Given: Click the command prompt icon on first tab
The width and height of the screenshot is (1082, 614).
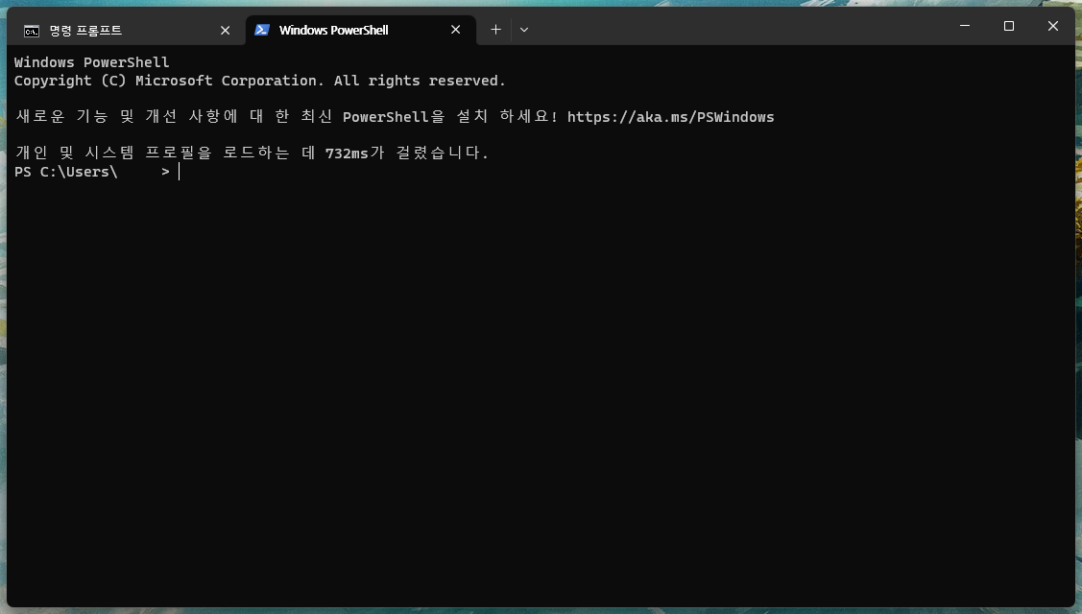Looking at the screenshot, I should tap(32, 31).
